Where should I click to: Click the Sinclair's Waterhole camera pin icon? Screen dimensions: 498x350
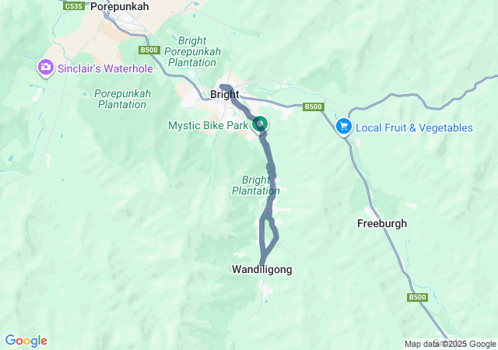45,68
